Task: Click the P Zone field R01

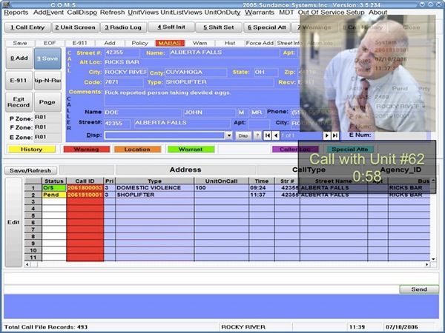Action: click(x=47, y=118)
